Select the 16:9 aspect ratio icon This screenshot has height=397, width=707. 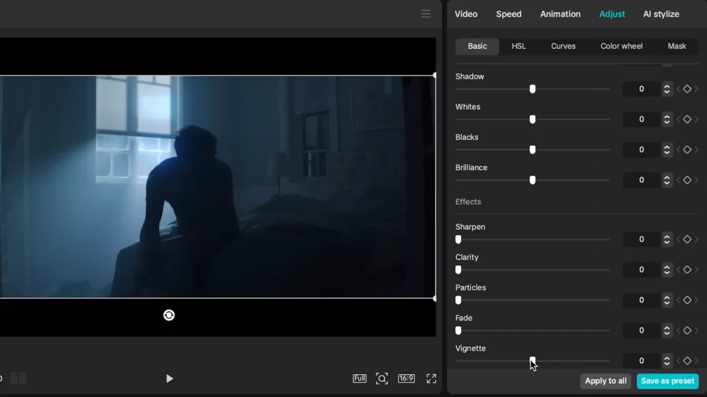[x=406, y=378]
